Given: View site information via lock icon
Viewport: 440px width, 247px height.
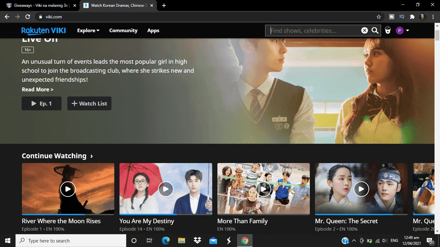Looking at the screenshot, I should [41, 17].
